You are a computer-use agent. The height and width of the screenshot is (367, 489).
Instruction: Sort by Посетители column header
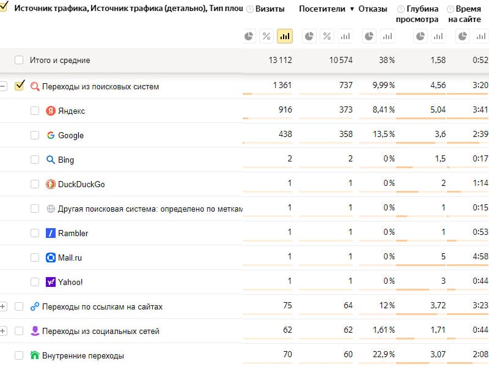tap(322, 9)
